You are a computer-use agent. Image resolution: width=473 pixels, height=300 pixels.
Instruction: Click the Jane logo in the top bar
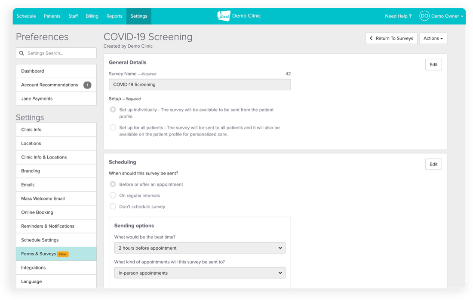click(223, 15)
